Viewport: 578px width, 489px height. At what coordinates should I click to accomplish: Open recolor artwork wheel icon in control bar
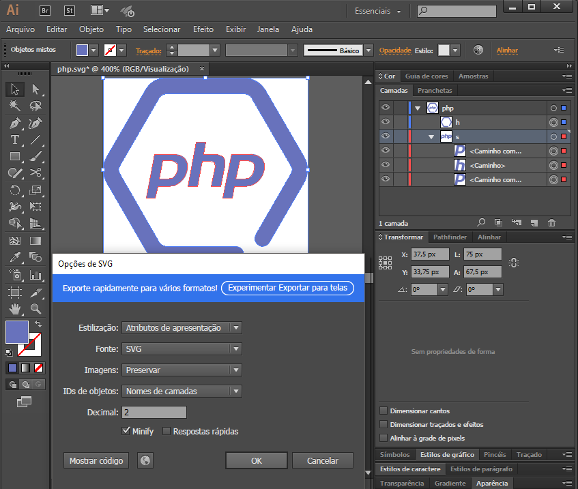[478, 50]
